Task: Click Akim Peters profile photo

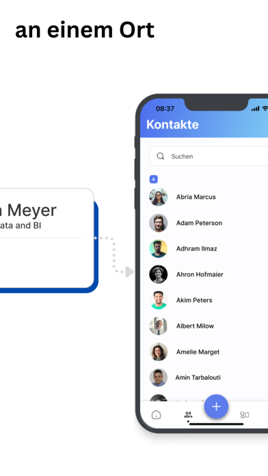Action: click(x=159, y=300)
